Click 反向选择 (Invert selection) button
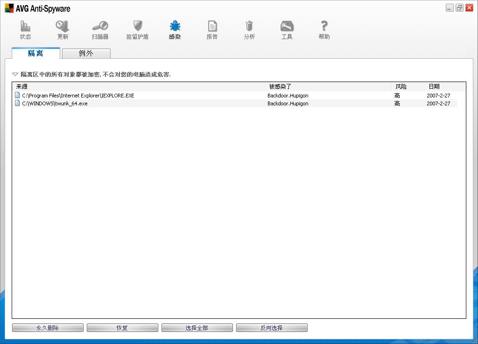 (272, 328)
